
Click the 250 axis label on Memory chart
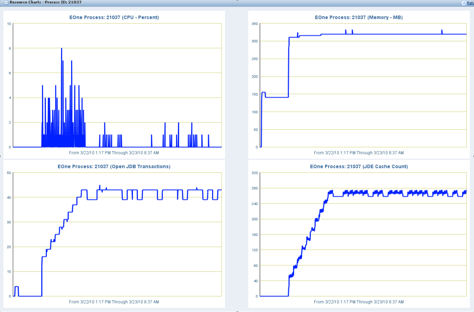(x=254, y=59)
